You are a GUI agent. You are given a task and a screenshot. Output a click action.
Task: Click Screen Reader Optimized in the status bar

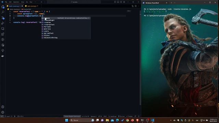pyautogui.click(x=72, y=116)
